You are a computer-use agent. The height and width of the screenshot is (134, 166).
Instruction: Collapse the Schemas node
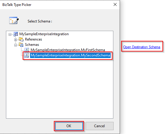pyautogui.click(x=15, y=45)
